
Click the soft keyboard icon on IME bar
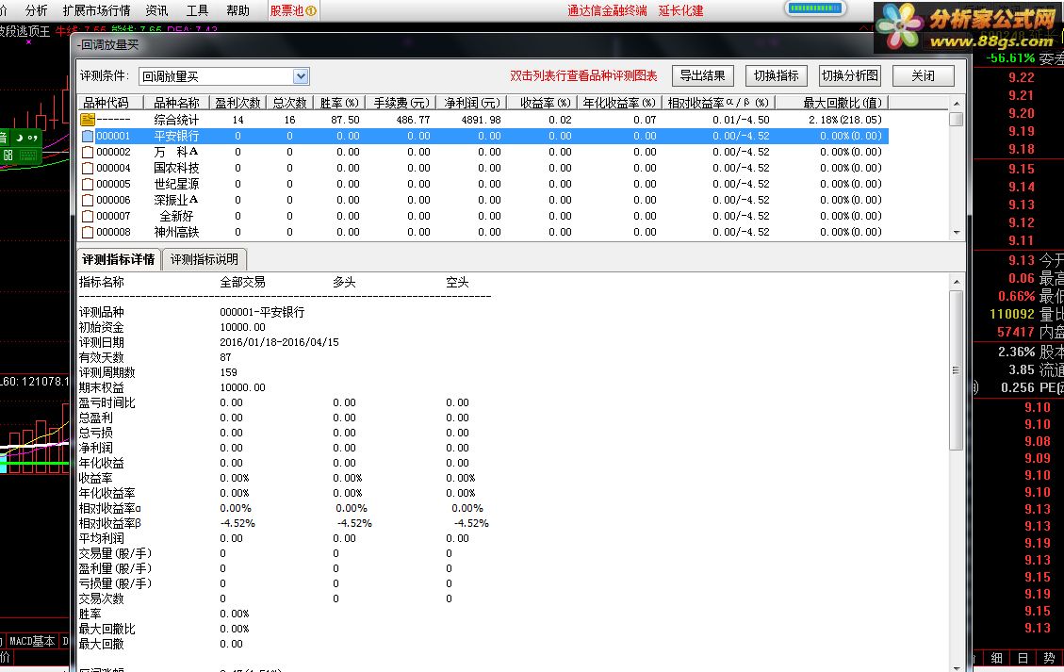[x=29, y=156]
